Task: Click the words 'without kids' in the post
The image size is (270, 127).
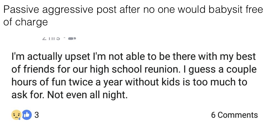Action: pyautogui.click(x=148, y=82)
